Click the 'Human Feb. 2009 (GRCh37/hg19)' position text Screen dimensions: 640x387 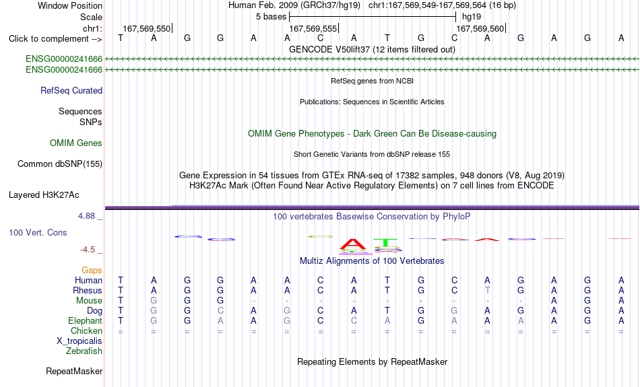click(x=294, y=5)
